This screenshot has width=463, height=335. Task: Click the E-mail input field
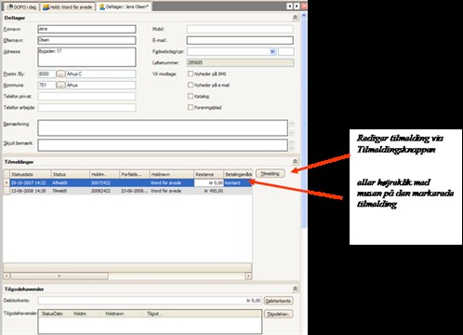[240, 40]
